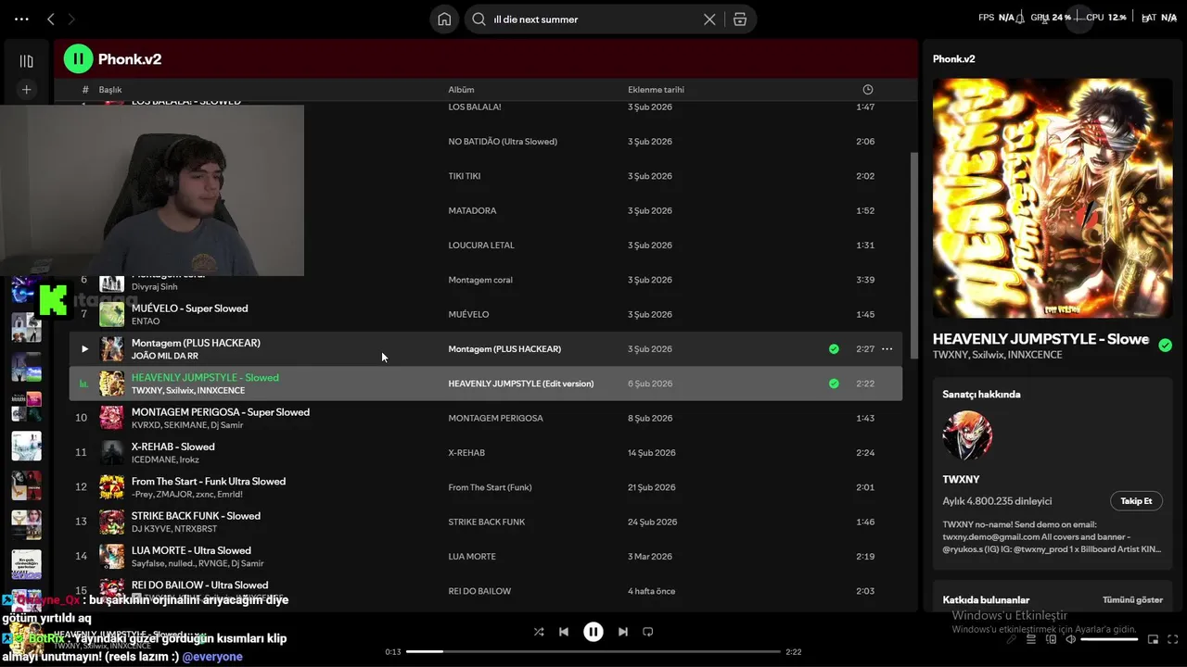Click the Takip Et follow button
Screen dimensions: 1187x667
(x=1136, y=501)
